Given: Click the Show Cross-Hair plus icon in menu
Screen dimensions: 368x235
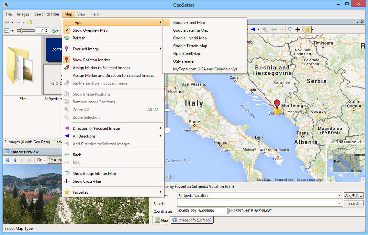Looking at the screenshot, I should pyautogui.click(x=67, y=181).
